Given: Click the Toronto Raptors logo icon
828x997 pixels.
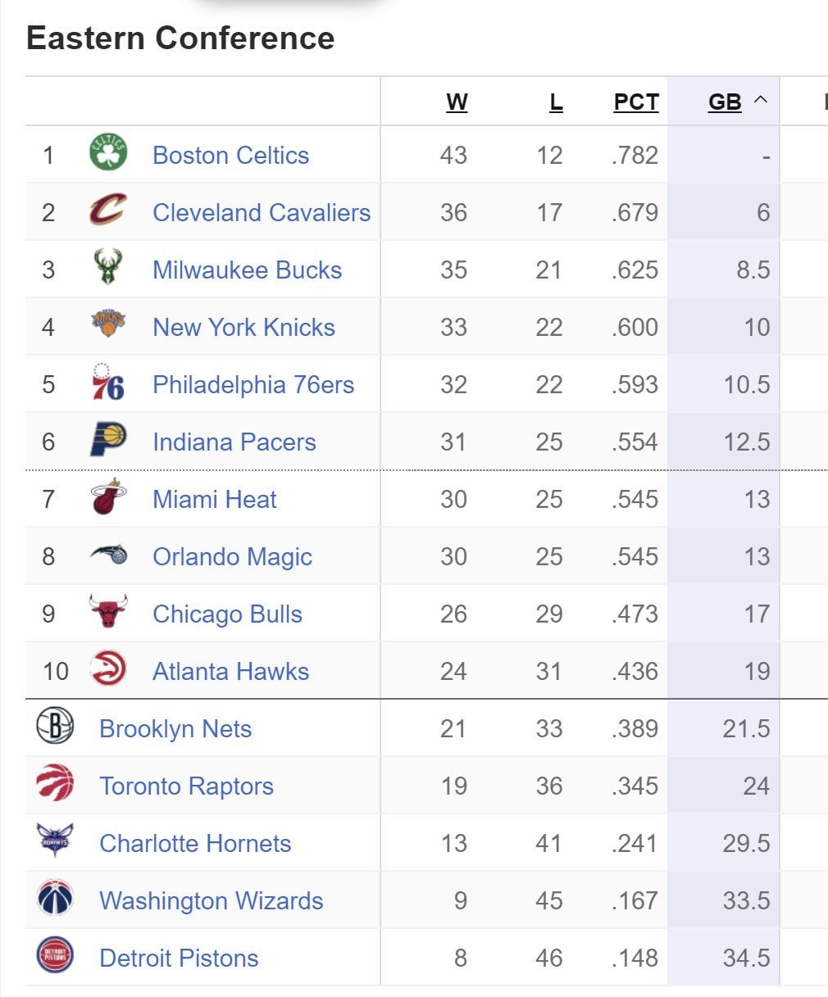Looking at the screenshot, I should point(55,784).
